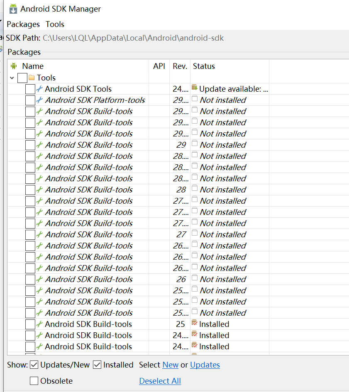Uncheck the Updates/New show filter

pos(34,365)
